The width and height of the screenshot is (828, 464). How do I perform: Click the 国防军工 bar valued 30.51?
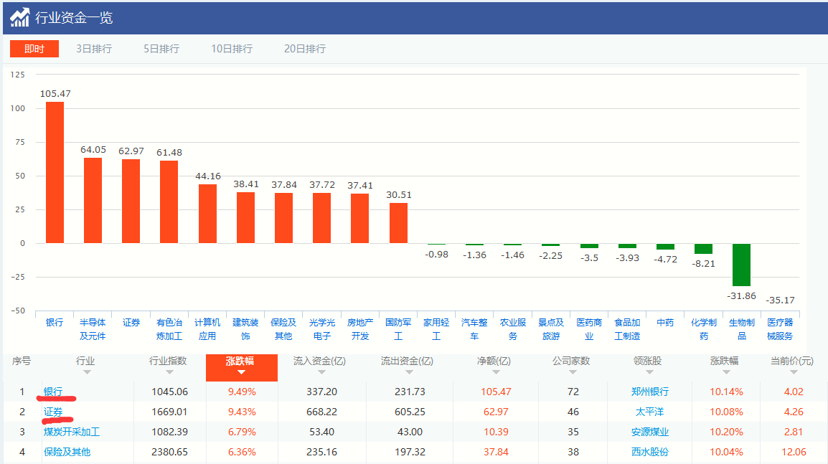[399, 223]
